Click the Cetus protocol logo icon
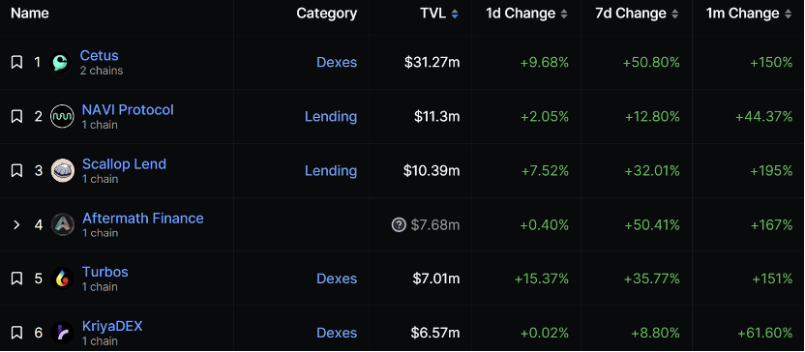The image size is (805, 352). (x=60, y=63)
